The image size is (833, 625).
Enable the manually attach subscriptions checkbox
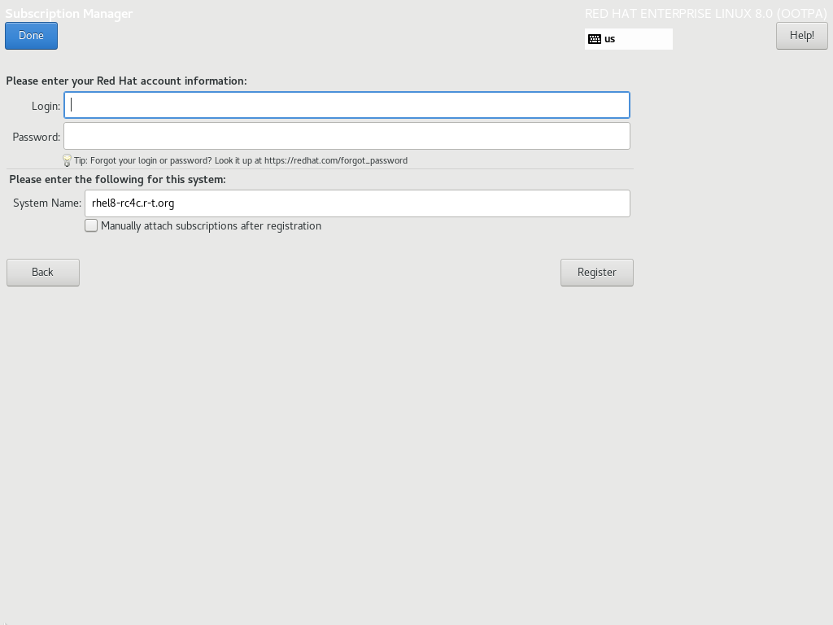(91, 225)
